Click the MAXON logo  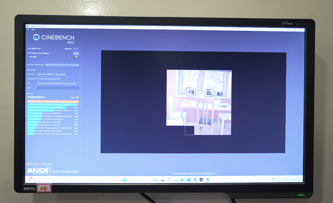[x=38, y=171]
